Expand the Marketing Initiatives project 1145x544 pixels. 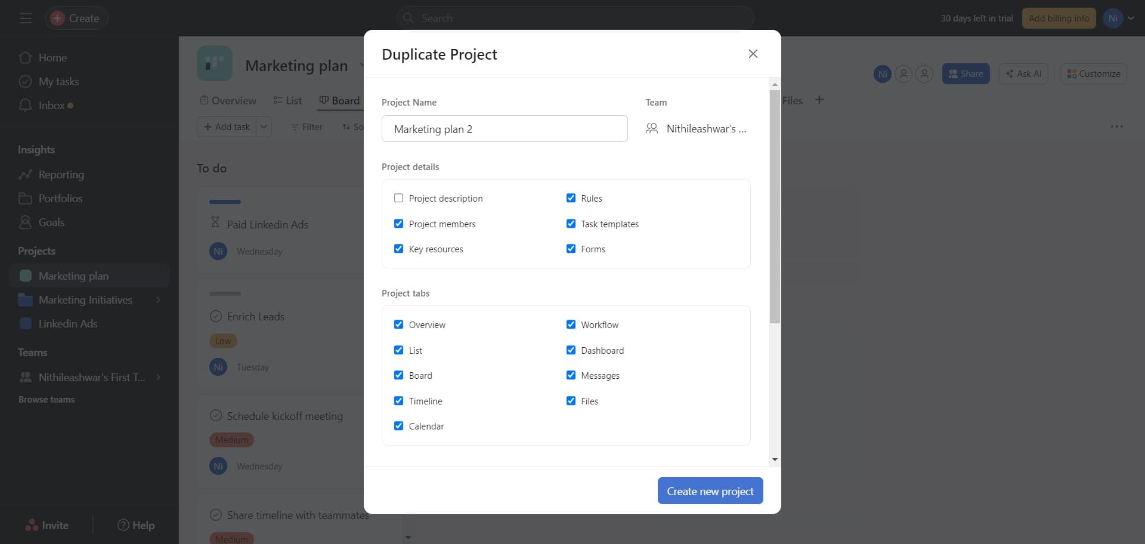click(x=158, y=299)
